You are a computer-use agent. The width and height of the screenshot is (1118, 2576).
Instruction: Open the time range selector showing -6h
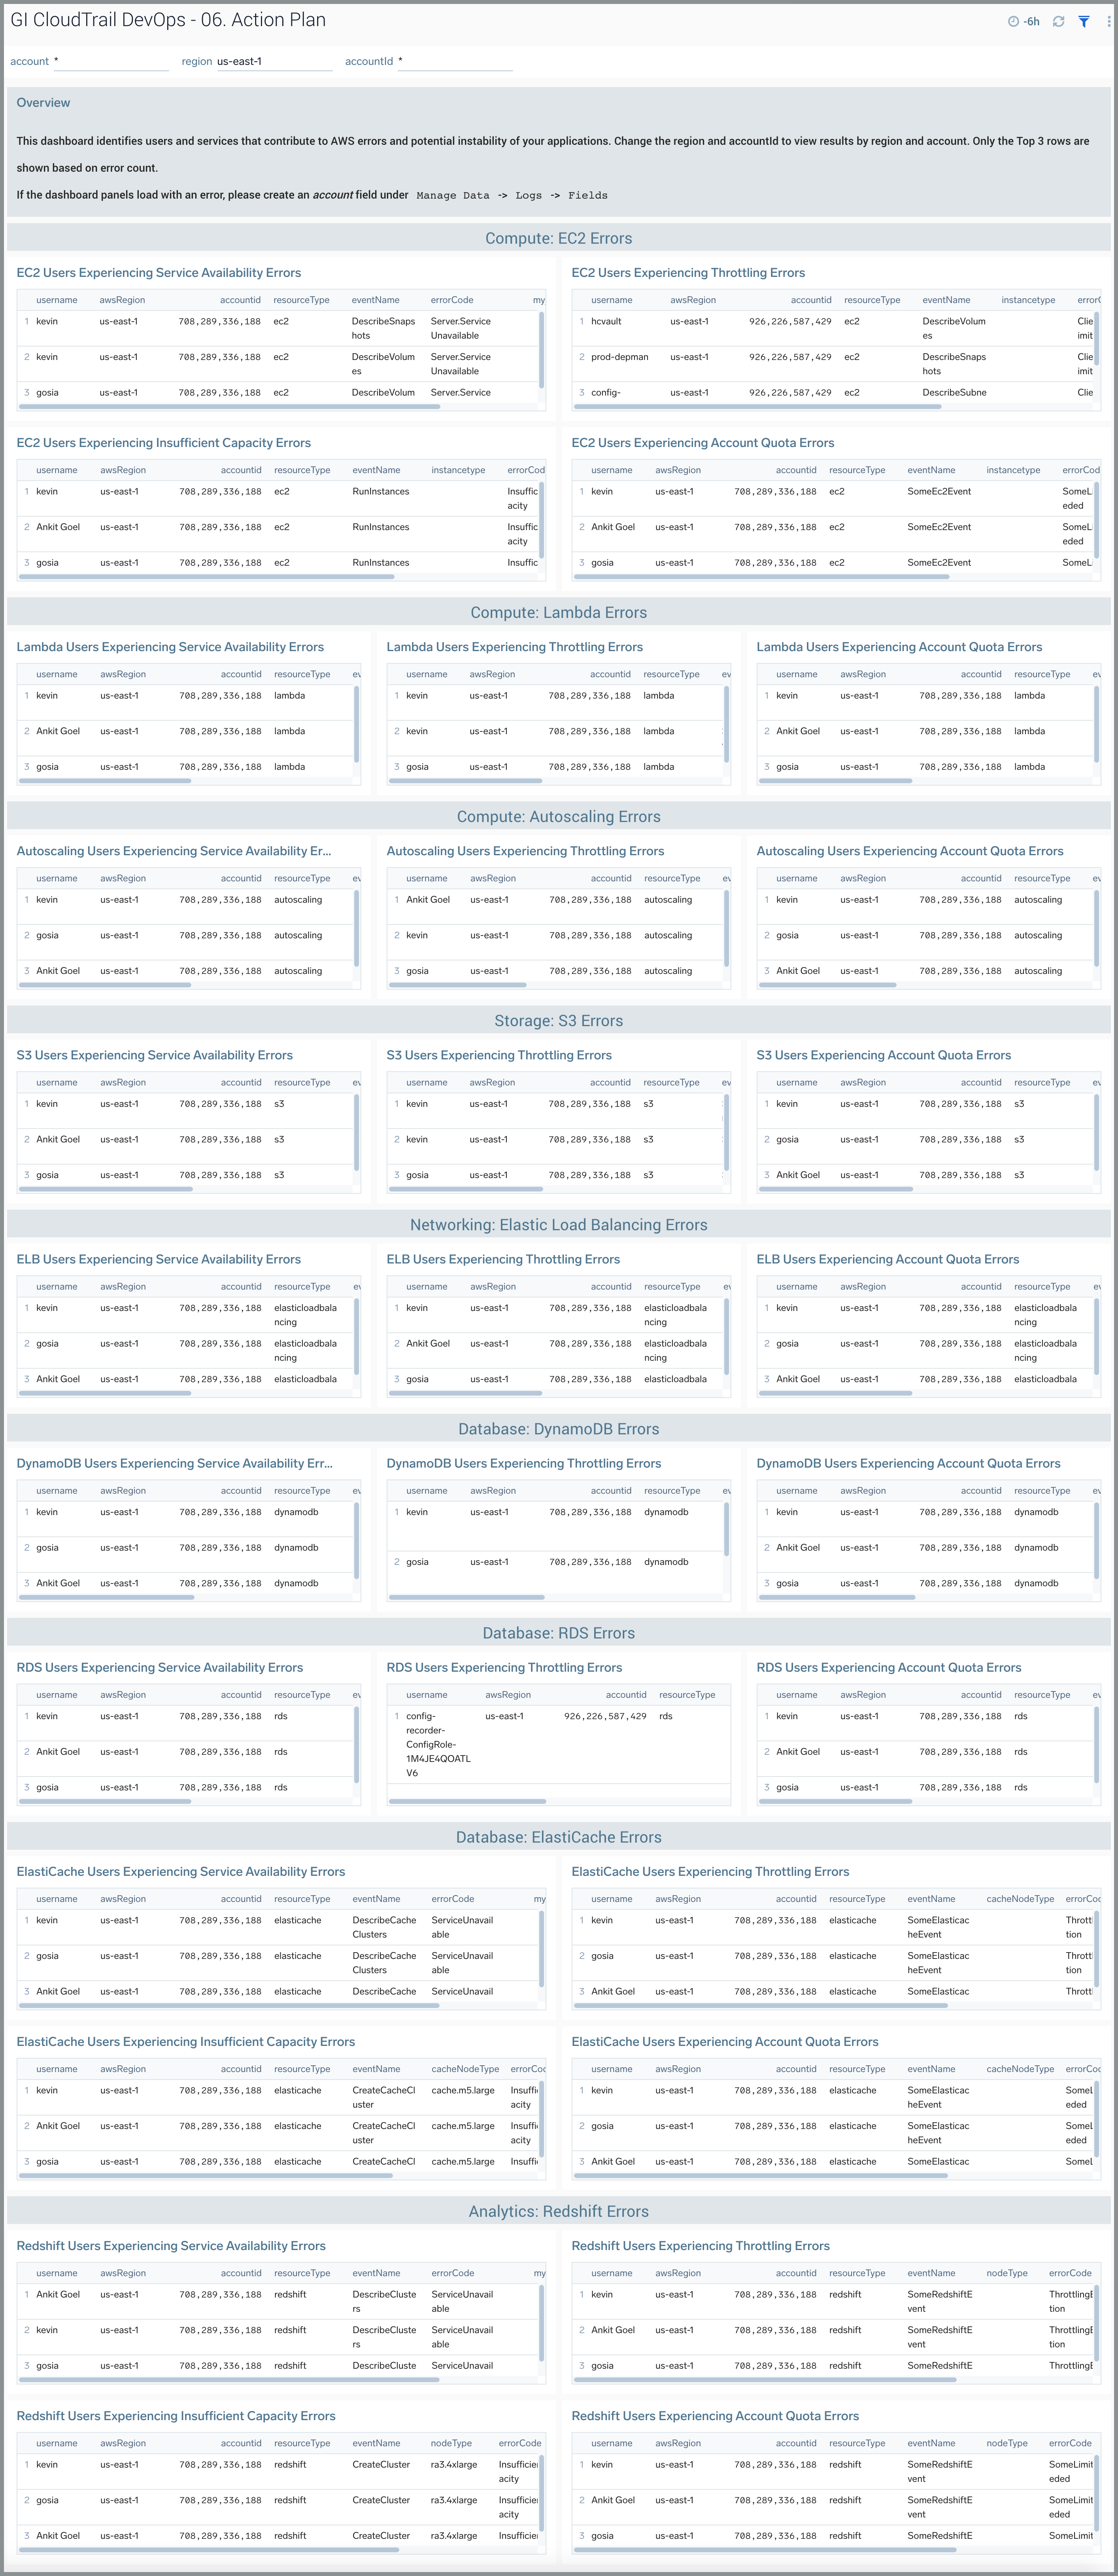1030,20
